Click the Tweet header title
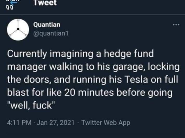 tap(45, 3)
